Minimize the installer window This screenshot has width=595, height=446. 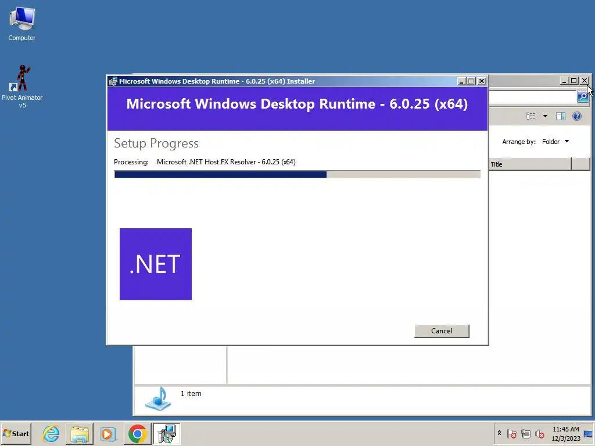461,81
